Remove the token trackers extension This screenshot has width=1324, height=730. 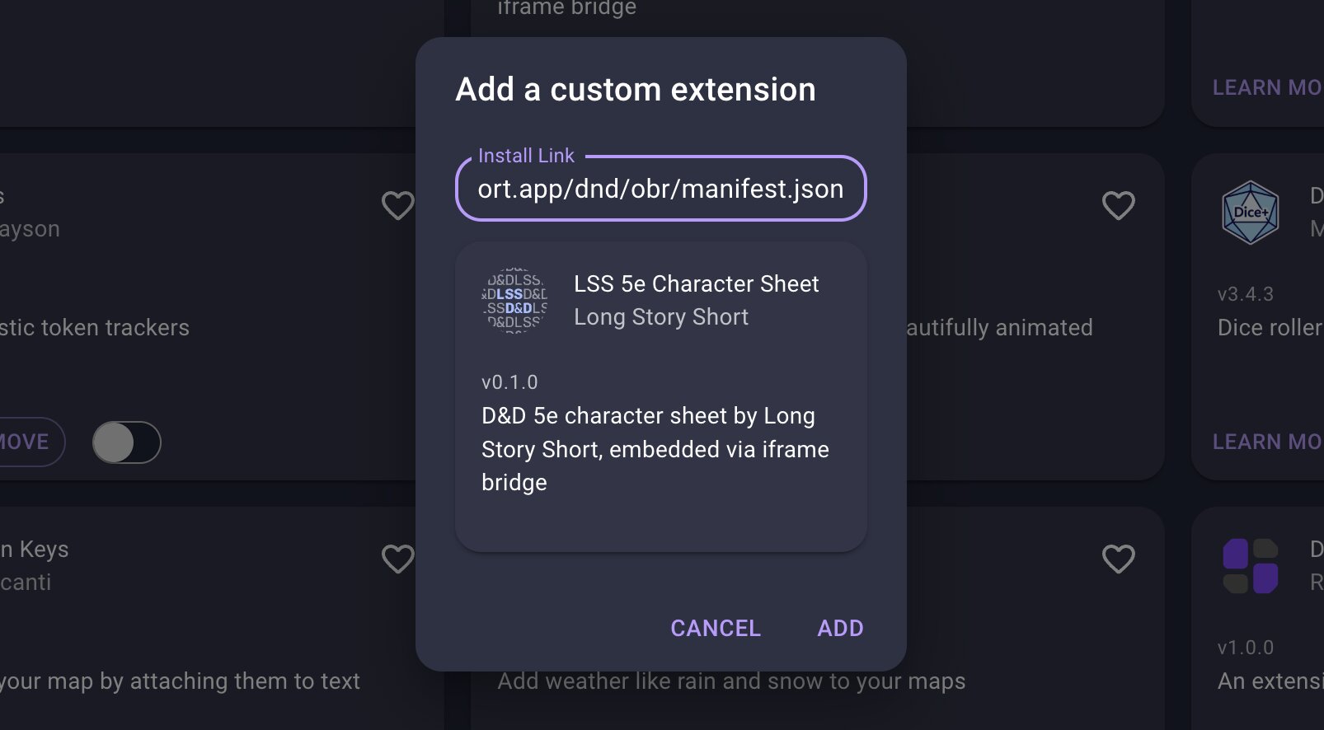tap(25, 442)
